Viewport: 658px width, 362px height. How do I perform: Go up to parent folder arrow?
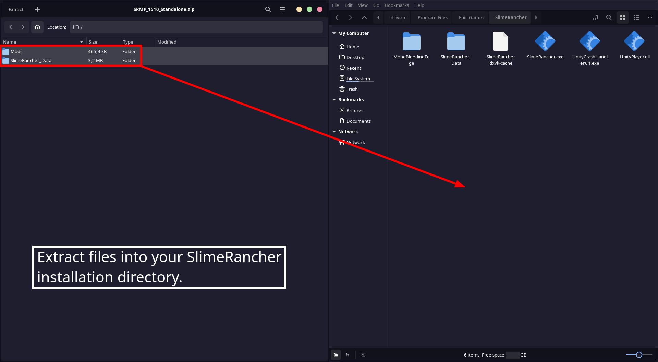364,17
